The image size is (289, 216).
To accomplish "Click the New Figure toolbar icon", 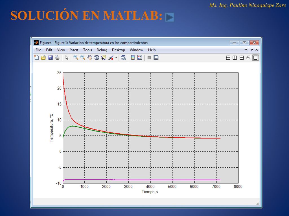I will point(36,58).
